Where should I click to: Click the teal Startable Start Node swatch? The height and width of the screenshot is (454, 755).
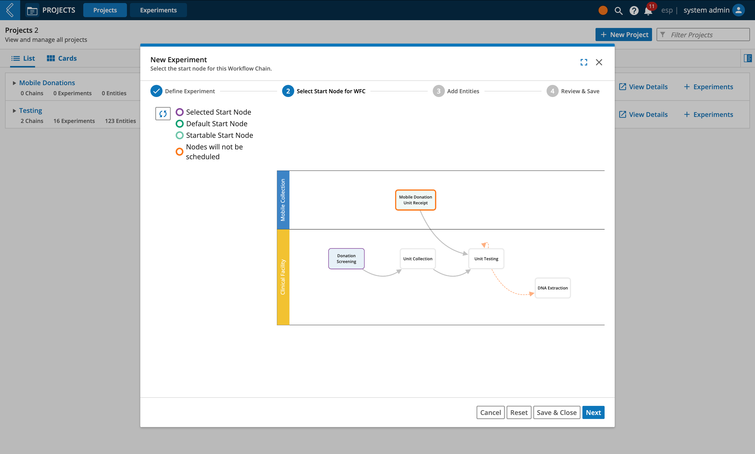click(x=179, y=135)
